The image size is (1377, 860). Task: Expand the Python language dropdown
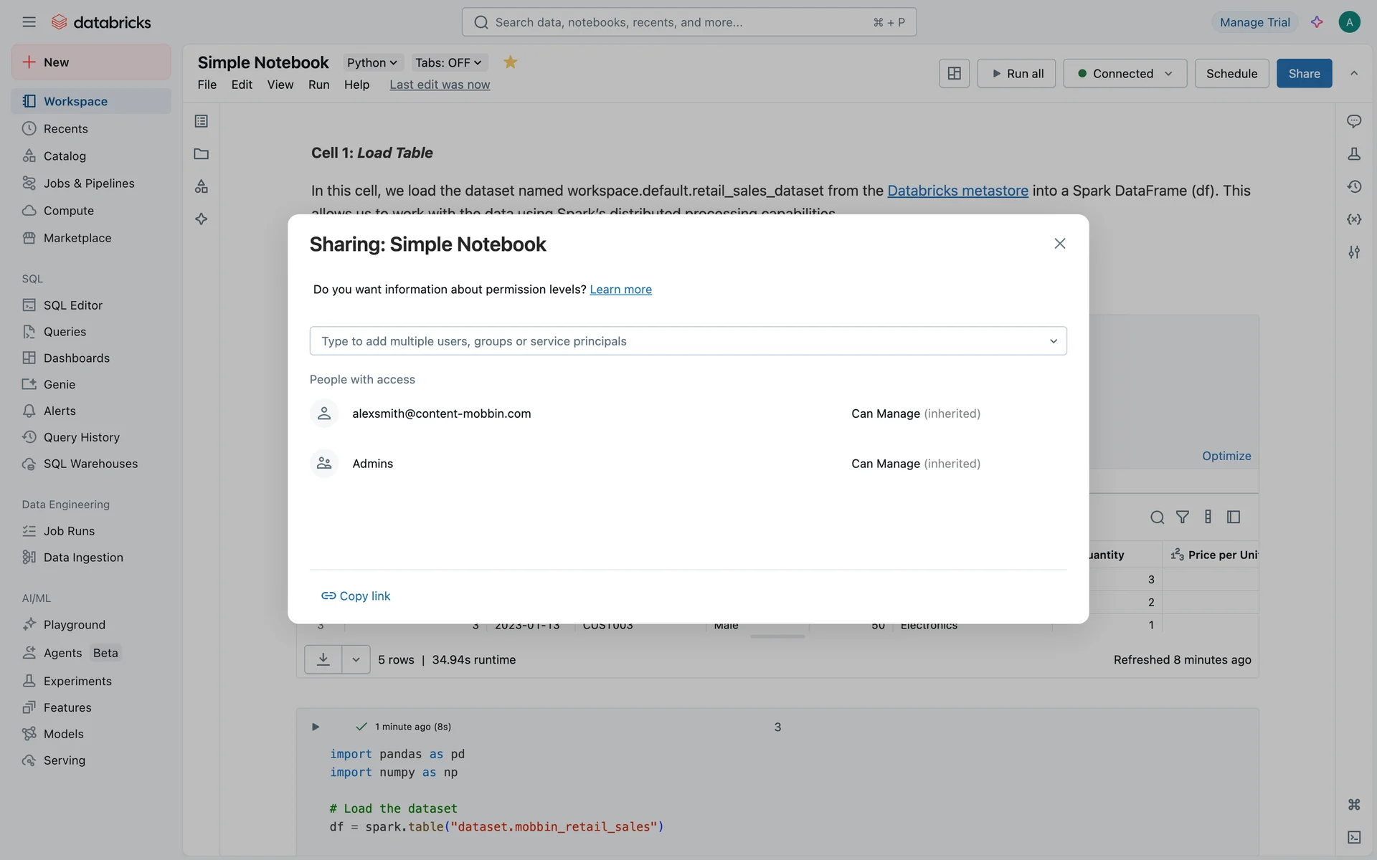tap(372, 63)
